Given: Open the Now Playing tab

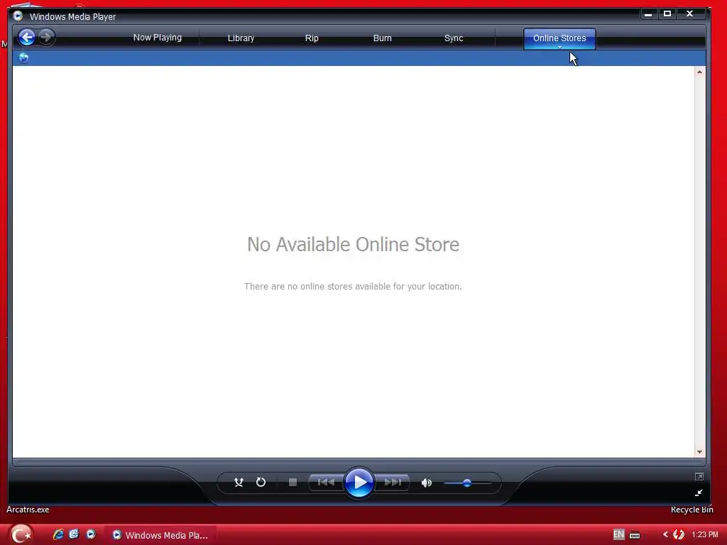Looking at the screenshot, I should pyautogui.click(x=157, y=38).
